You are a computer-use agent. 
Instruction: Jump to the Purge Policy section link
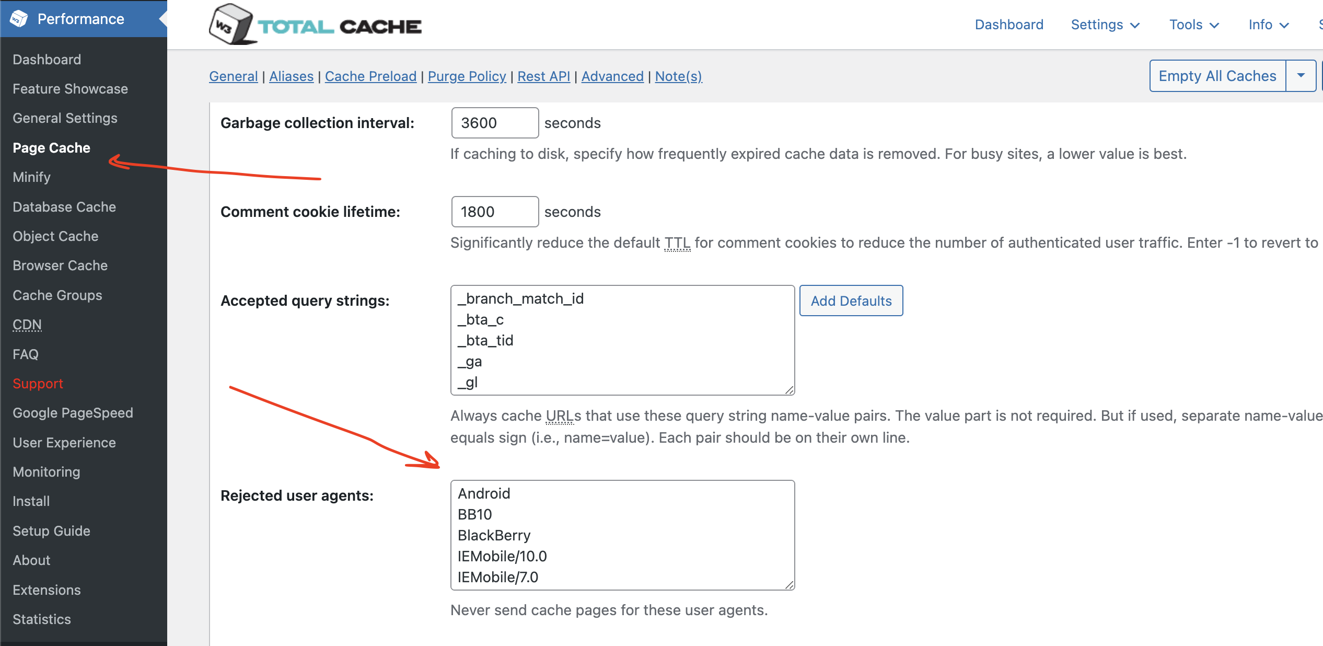pyautogui.click(x=467, y=76)
